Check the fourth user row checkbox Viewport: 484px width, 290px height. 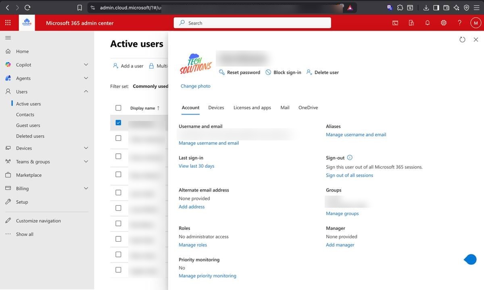[x=118, y=174]
